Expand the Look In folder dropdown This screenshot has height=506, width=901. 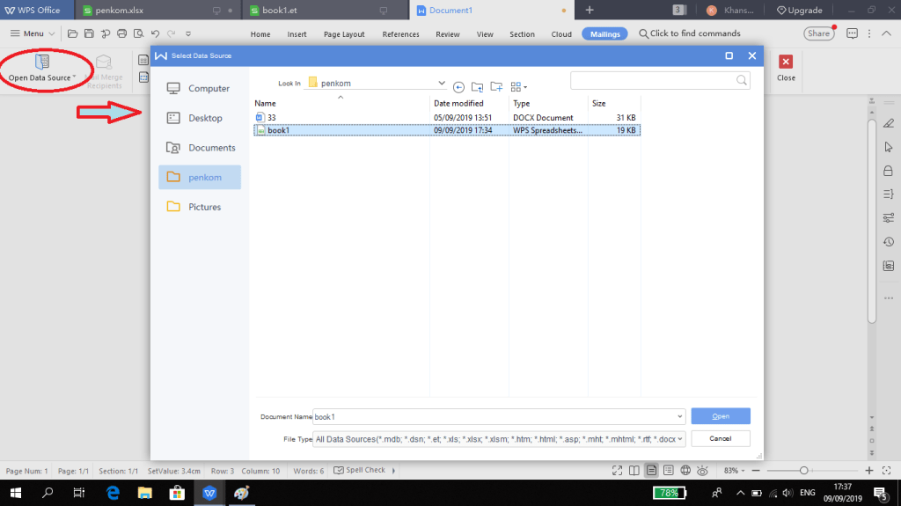(x=442, y=83)
